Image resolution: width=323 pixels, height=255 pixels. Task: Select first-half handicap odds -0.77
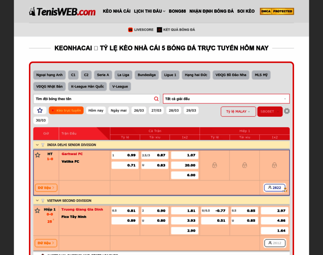coord(215,211)
